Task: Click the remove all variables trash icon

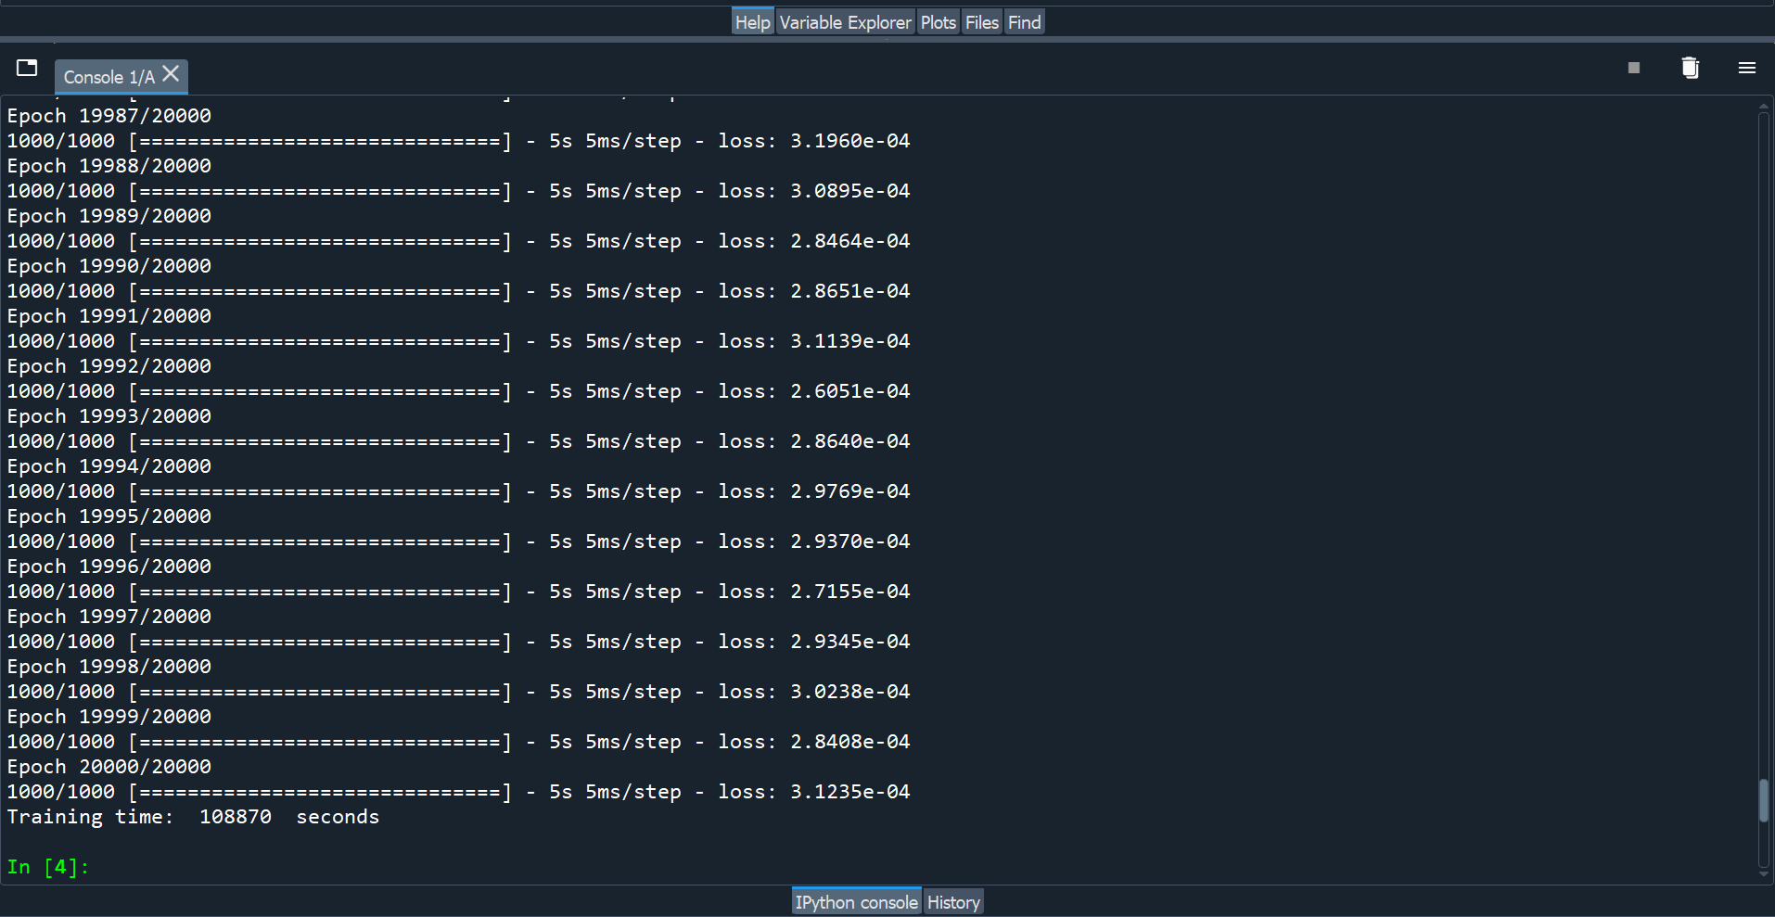Action: (1690, 68)
